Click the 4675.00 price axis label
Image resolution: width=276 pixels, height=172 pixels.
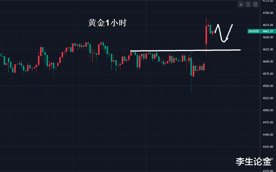pos(268,25)
